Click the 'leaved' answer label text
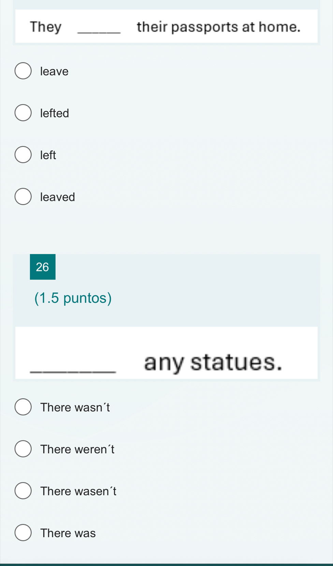The width and height of the screenshot is (333, 566). pos(57,197)
